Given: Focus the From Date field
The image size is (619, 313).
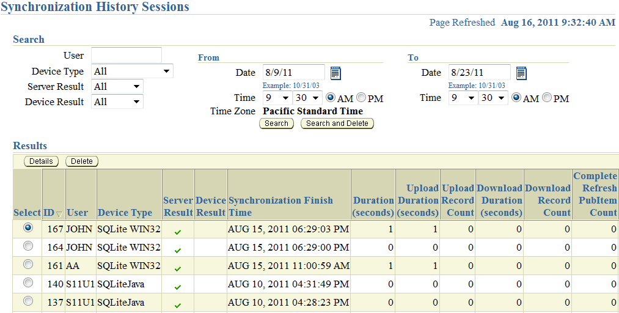Looking at the screenshot, I should (x=294, y=73).
